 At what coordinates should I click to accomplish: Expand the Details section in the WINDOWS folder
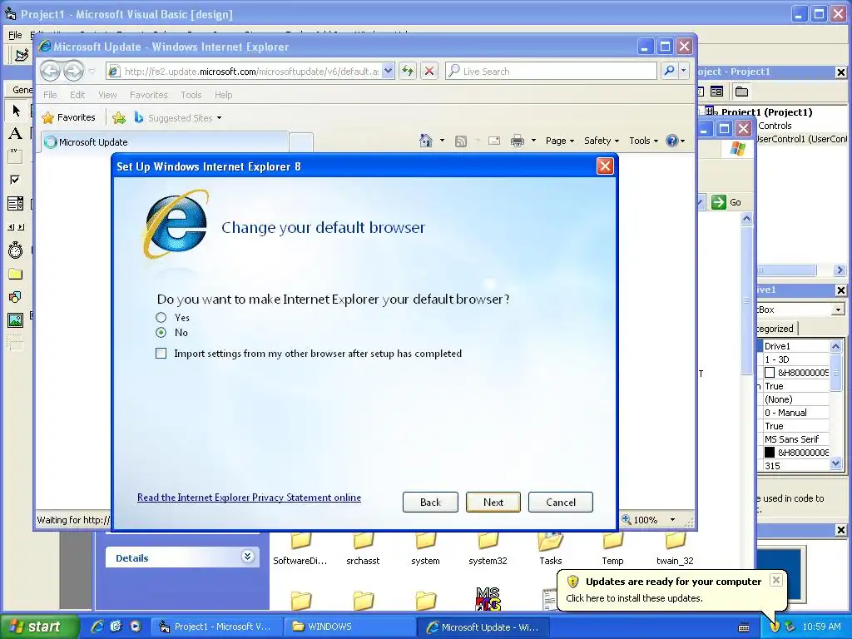[247, 557]
